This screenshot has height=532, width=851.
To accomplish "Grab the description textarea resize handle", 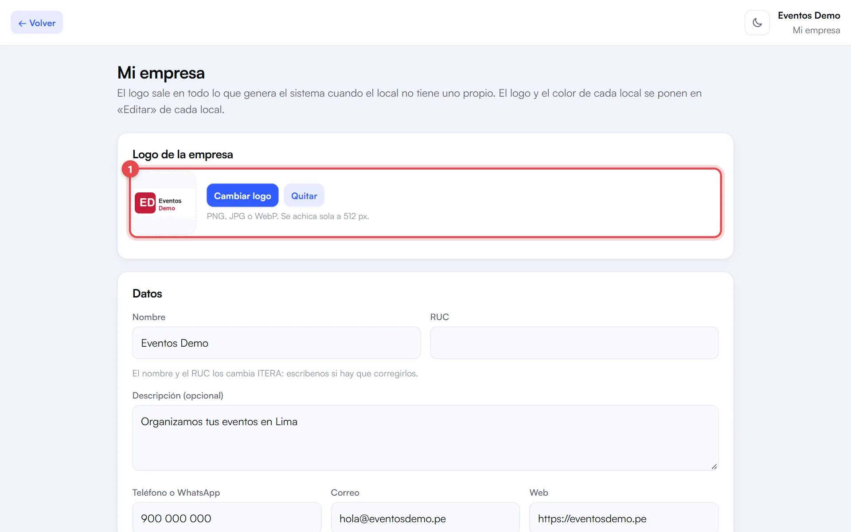I will tap(714, 466).
